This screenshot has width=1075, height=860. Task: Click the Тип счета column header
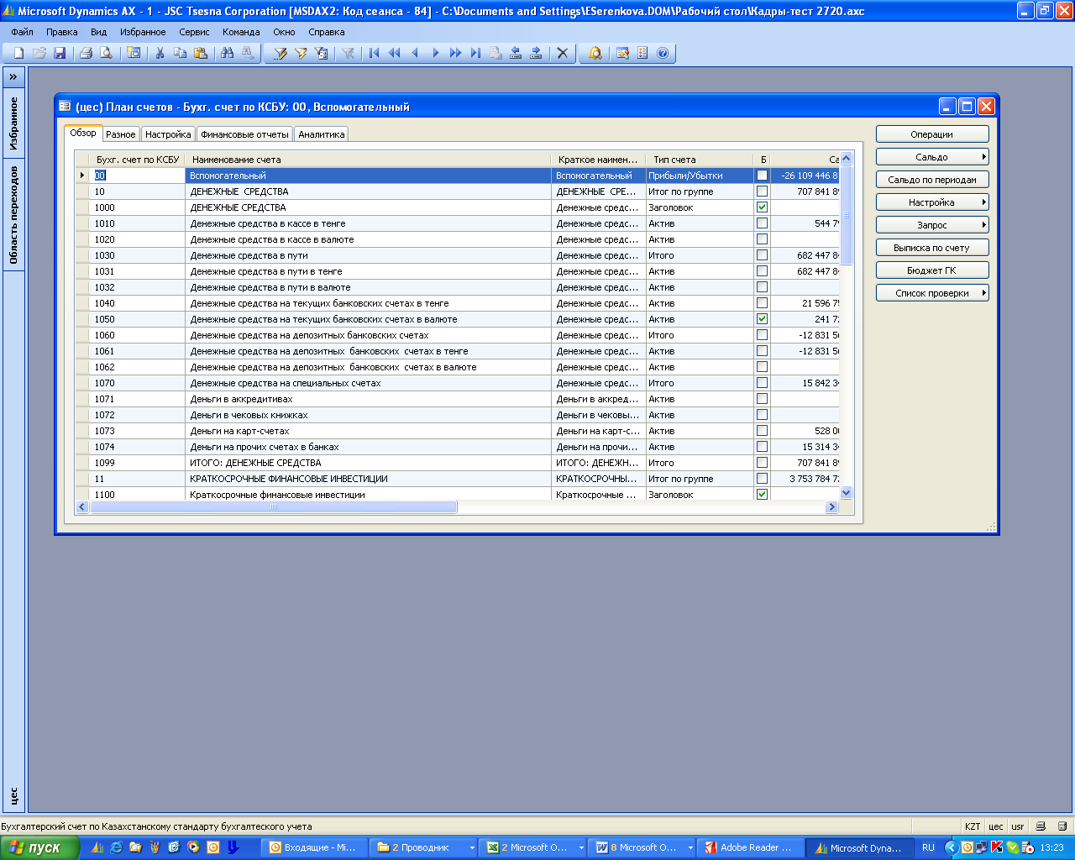[700, 160]
